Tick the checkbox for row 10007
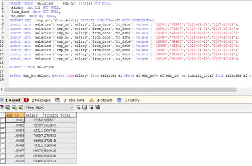The image size is (252, 166). point(2,151)
